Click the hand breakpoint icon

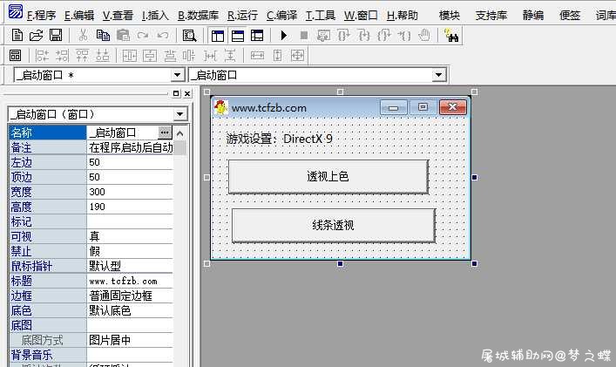click(x=424, y=36)
